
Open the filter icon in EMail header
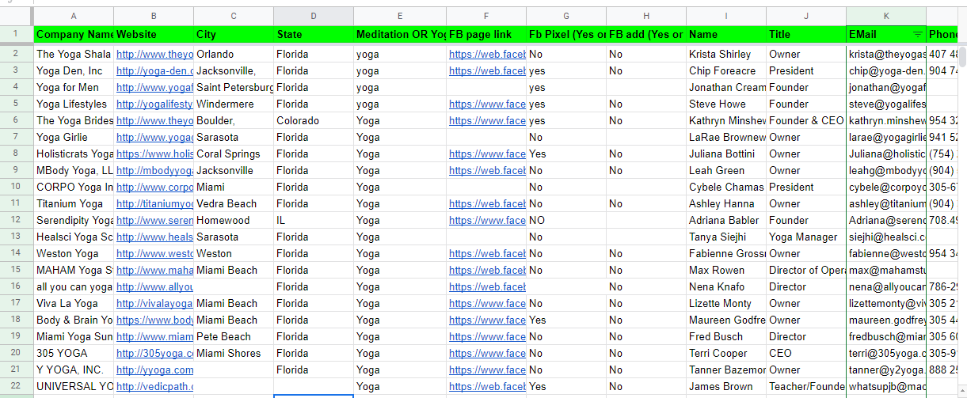click(x=918, y=35)
